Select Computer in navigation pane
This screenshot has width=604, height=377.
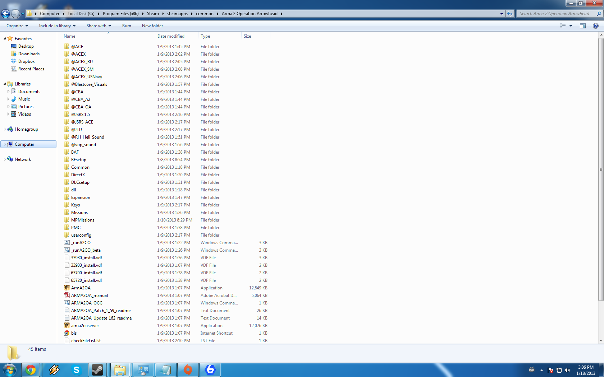[28, 144]
